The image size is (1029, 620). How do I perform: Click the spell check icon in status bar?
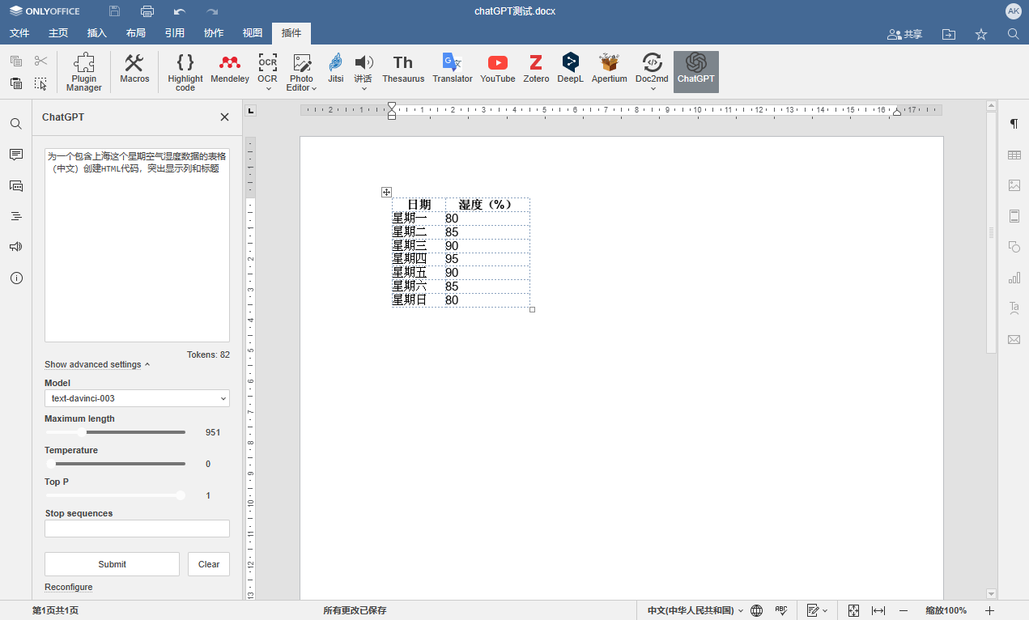click(x=781, y=610)
